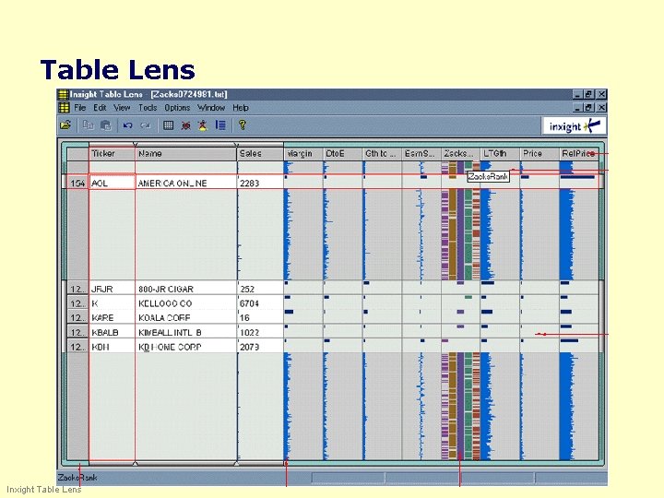
Task: Click the K ticker cell
Action: pos(113,303)
